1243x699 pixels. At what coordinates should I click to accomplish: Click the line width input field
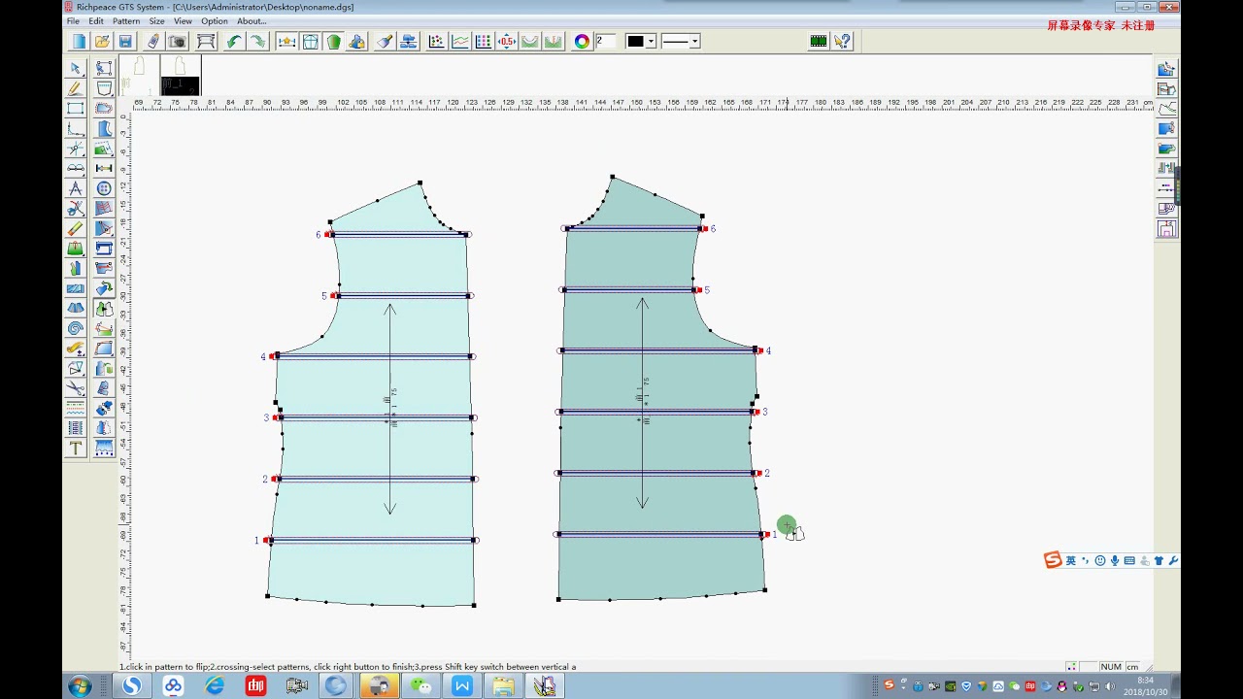[x=605, y=41]
